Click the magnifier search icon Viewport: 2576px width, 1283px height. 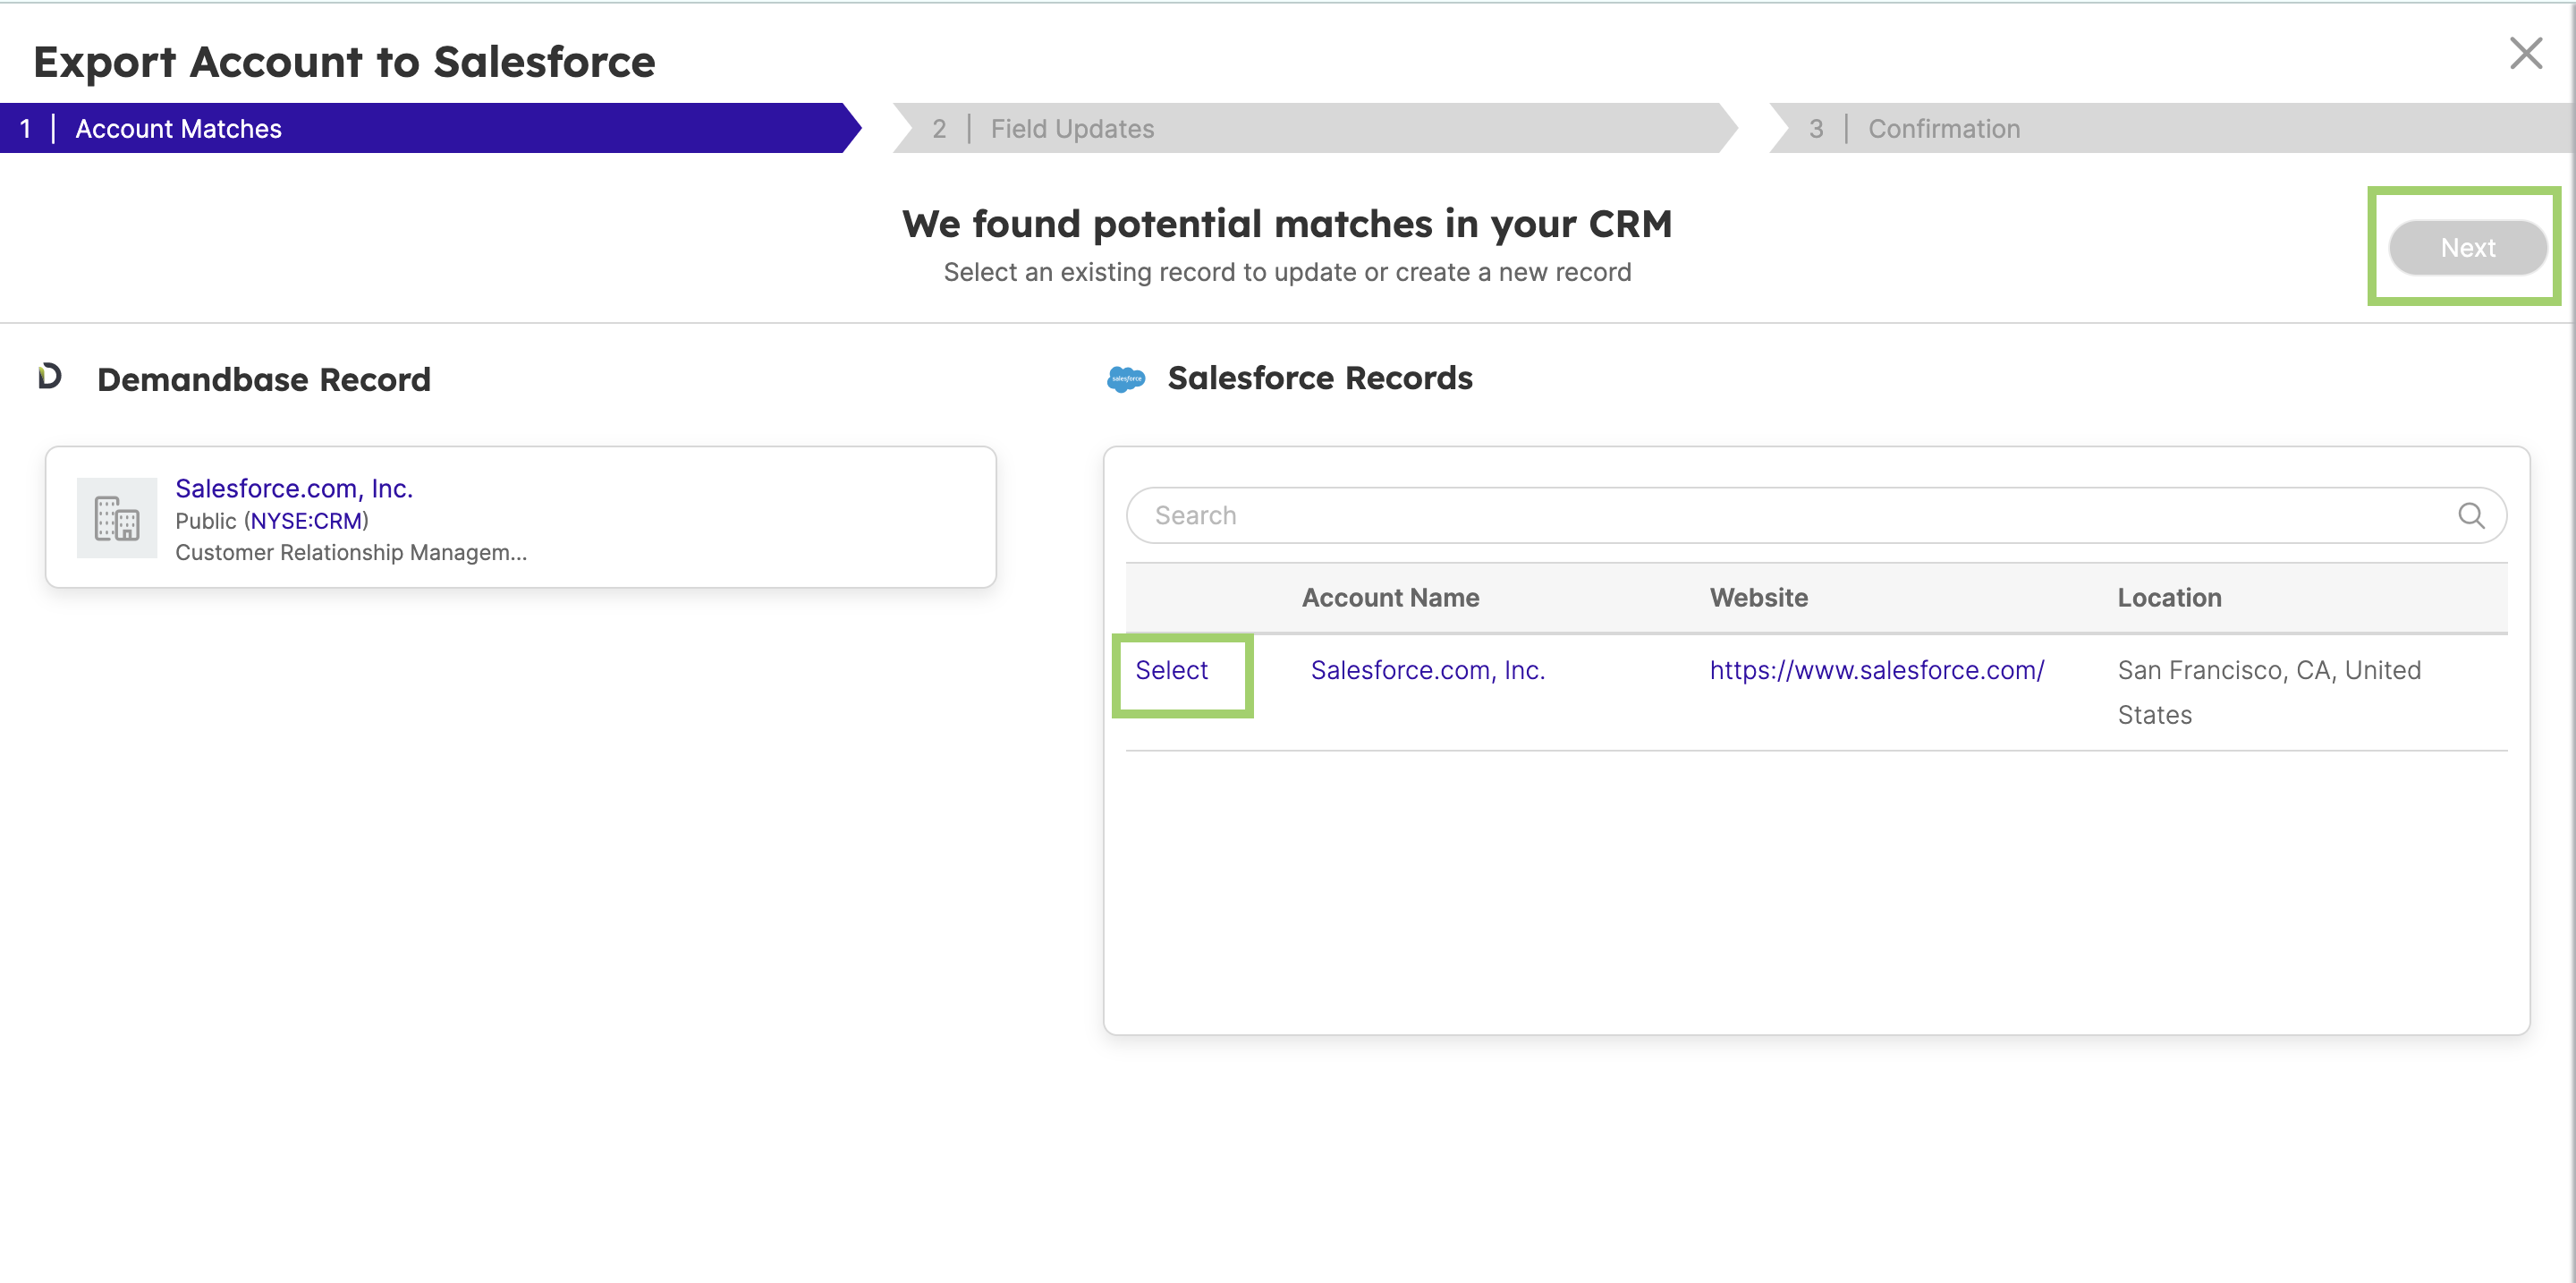tap(2470, 515)
